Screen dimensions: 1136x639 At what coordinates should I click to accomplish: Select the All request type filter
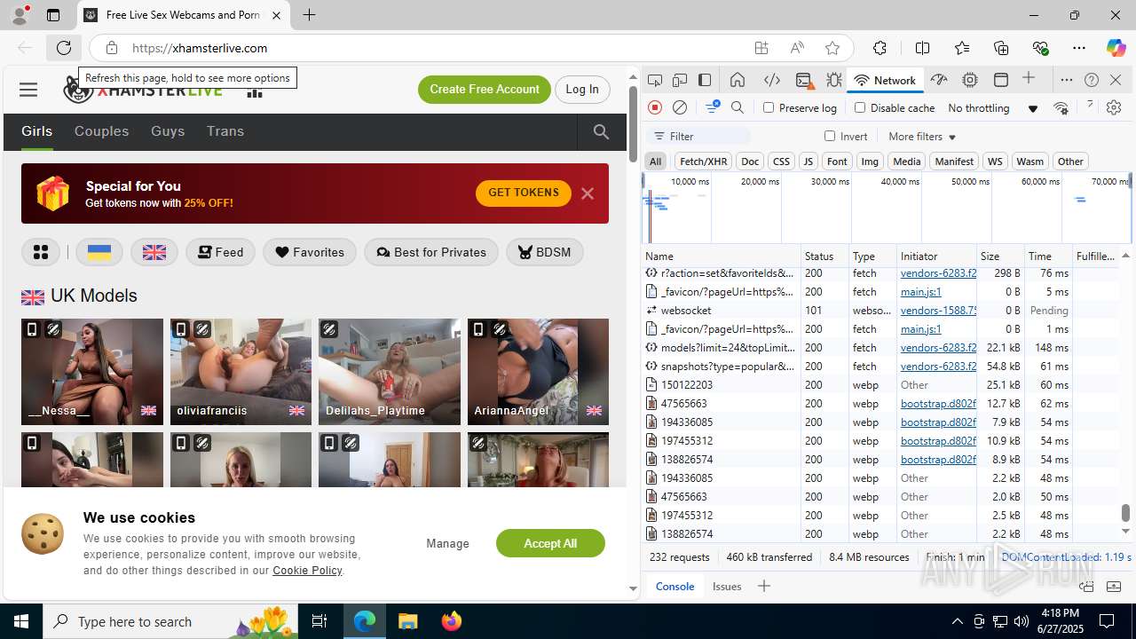pos(655,161)
